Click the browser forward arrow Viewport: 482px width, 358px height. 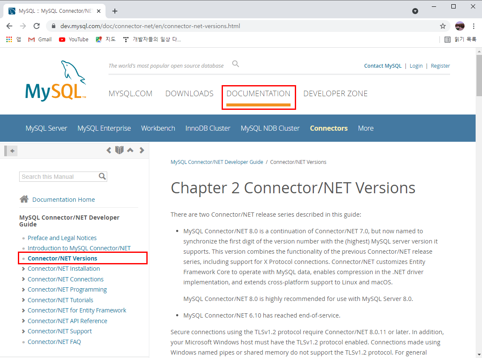coord(23,26)
